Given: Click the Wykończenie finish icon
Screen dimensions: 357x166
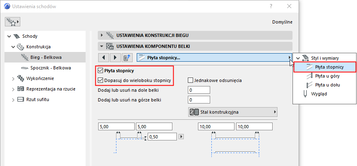Looking at the screenshot, I should coord(21,79).
